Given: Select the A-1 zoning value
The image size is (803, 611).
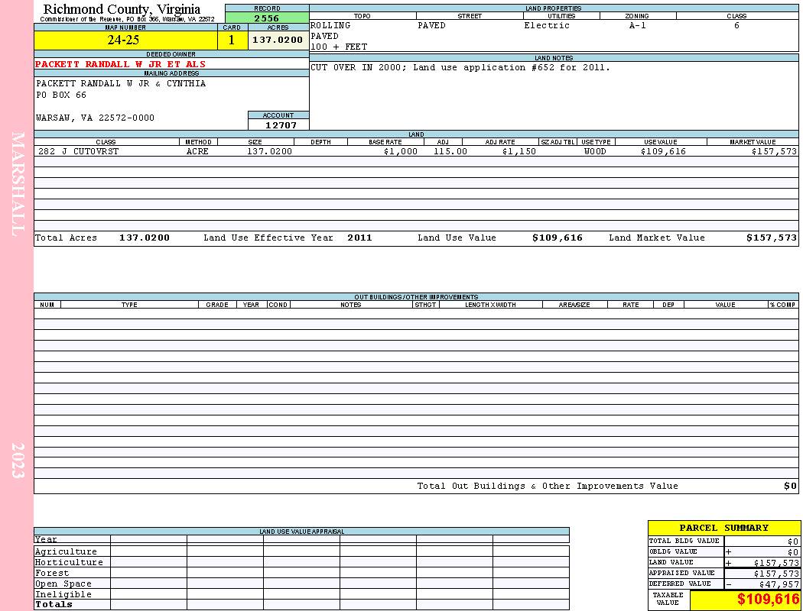Looking at the screenshot, I should pyautogui.click(x=638, y=25).
